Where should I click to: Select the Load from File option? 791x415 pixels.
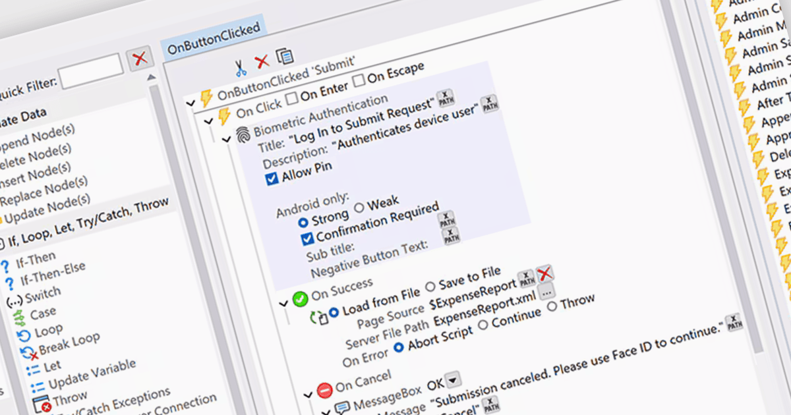coord(334,312)
